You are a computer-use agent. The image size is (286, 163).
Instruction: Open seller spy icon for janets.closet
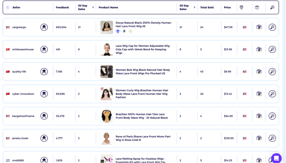tap(44, 138)
